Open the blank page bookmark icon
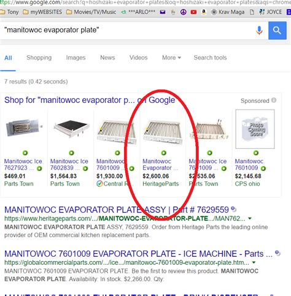 click(252, 12)
